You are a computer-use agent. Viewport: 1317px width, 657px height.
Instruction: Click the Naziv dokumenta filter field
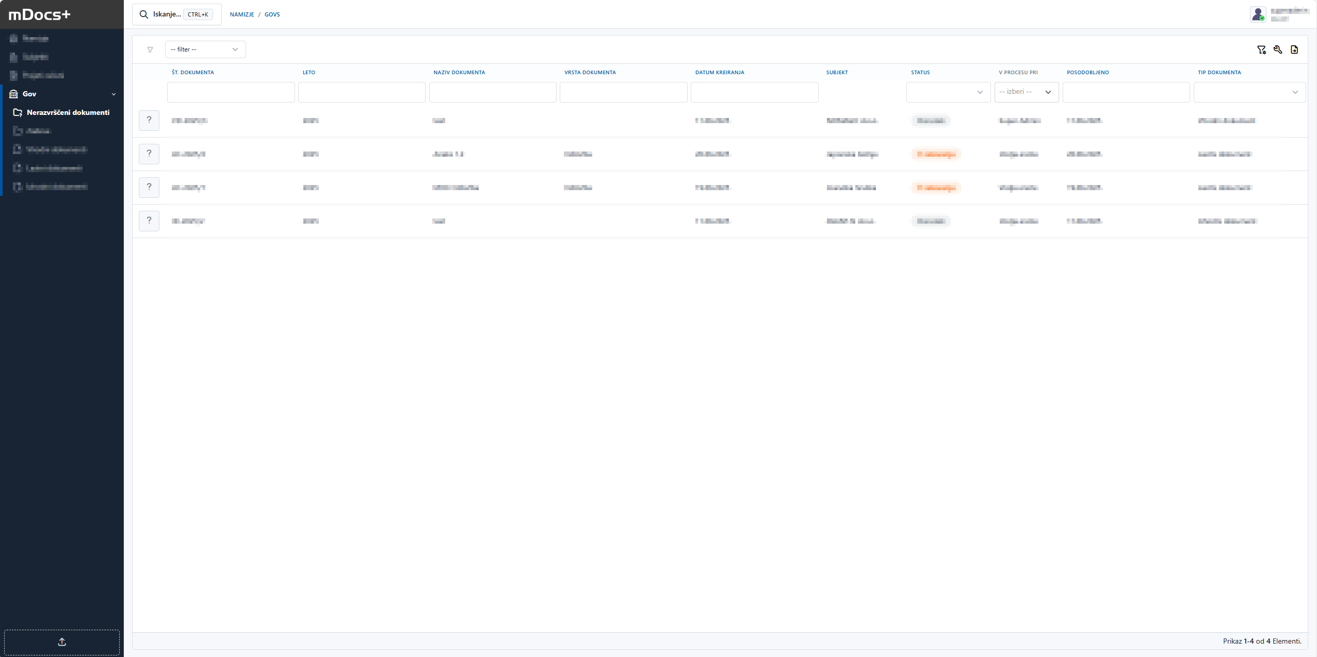point(492,92)
